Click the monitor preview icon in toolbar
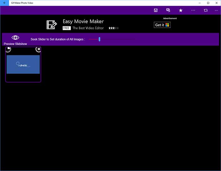The height and width of the screenshot is (171, 221). [x=168, y=10]
